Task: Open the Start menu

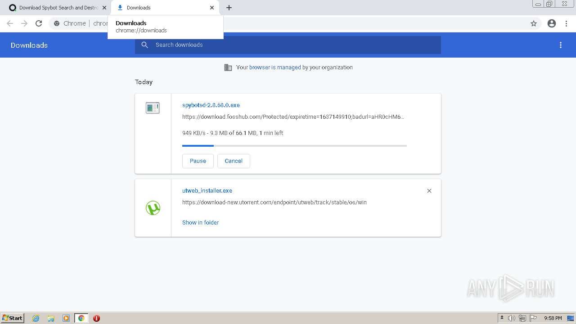Action: [x=13, y=318]
